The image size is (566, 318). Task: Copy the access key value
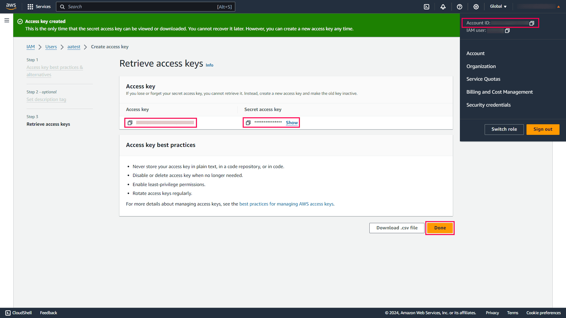[130, 122]
